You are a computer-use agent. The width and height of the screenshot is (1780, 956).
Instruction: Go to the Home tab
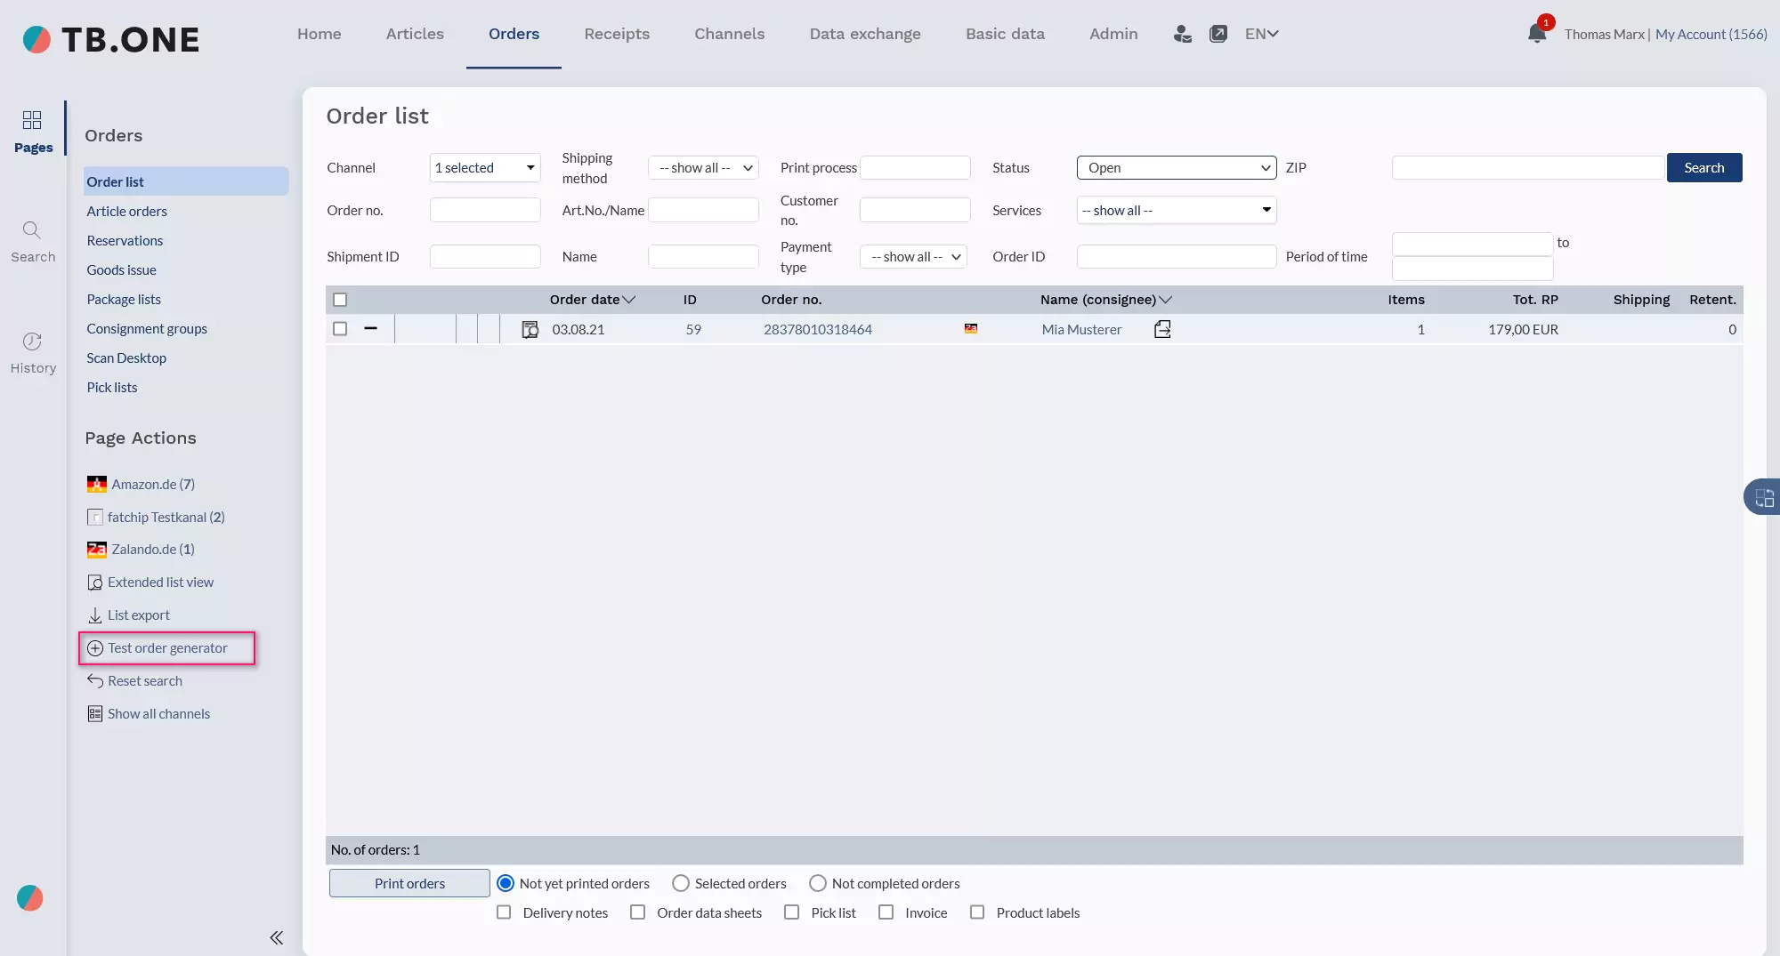(320, 34)
